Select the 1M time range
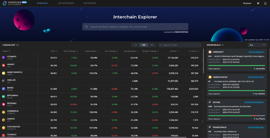 tap(152, 45)
